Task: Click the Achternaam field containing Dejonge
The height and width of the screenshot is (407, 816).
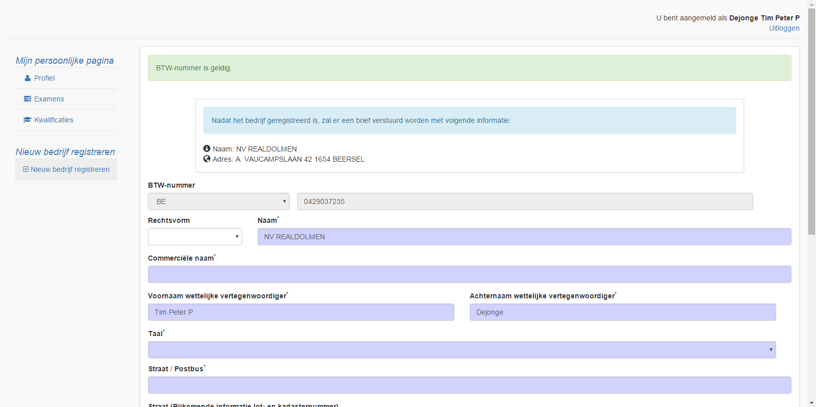Action: click(x=623, y=312)
